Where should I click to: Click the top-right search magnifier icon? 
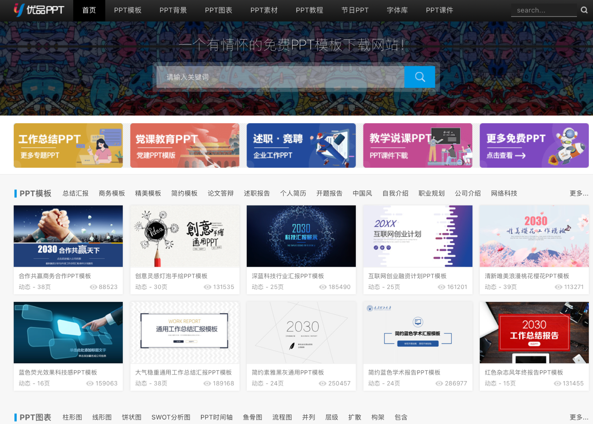pyautogui.click(x=584, y=10)
